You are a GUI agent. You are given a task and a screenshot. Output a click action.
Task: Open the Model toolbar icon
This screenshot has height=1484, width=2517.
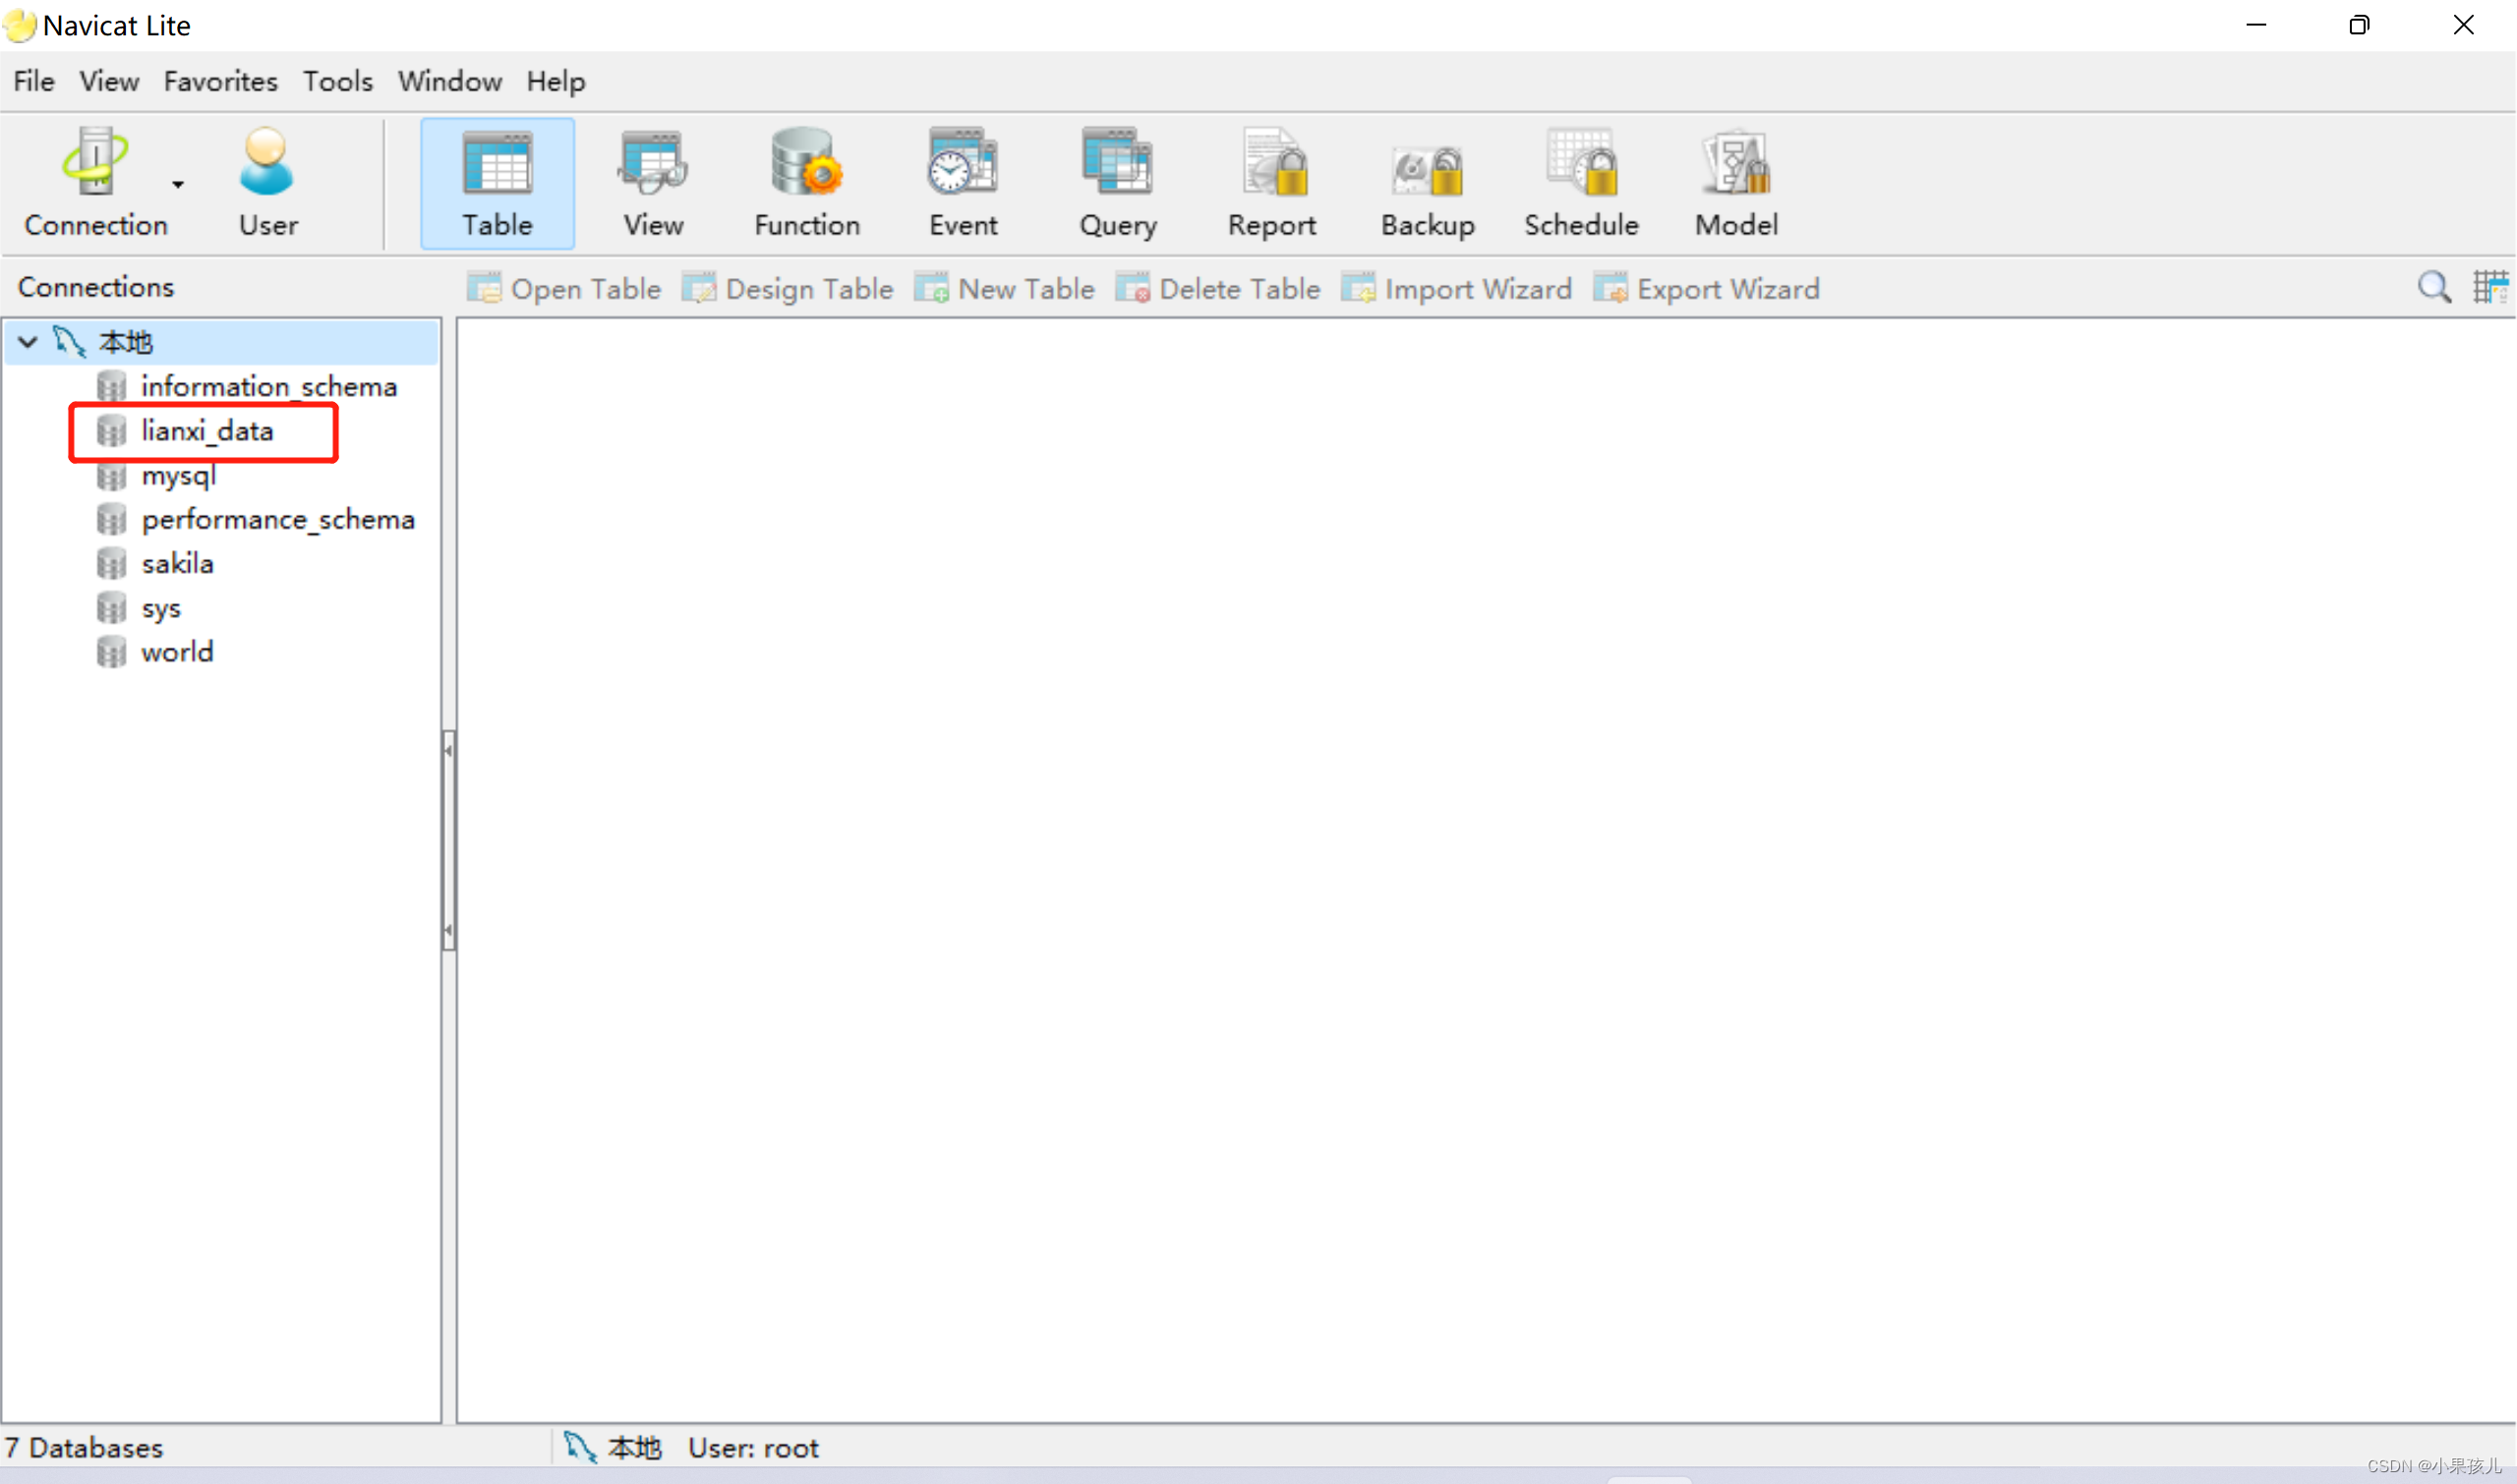coord(1735,183)
